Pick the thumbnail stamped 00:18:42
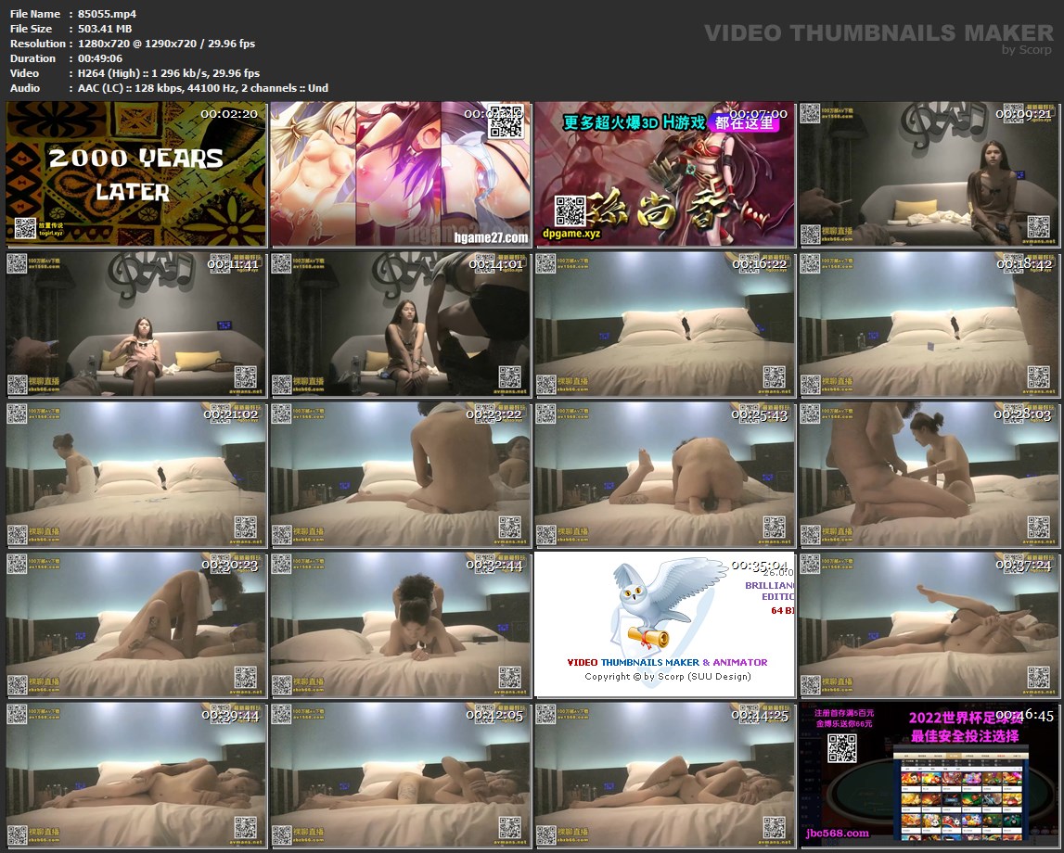1064x853 pixels. (x=929, y=325)
